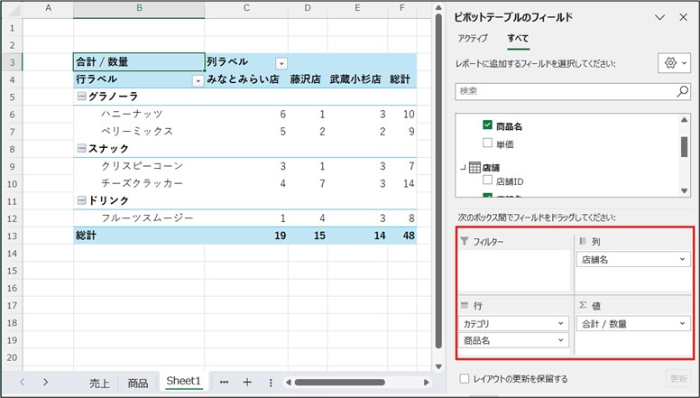Click vertical scrollbar up arrow in sheet

tap(438, 7)
